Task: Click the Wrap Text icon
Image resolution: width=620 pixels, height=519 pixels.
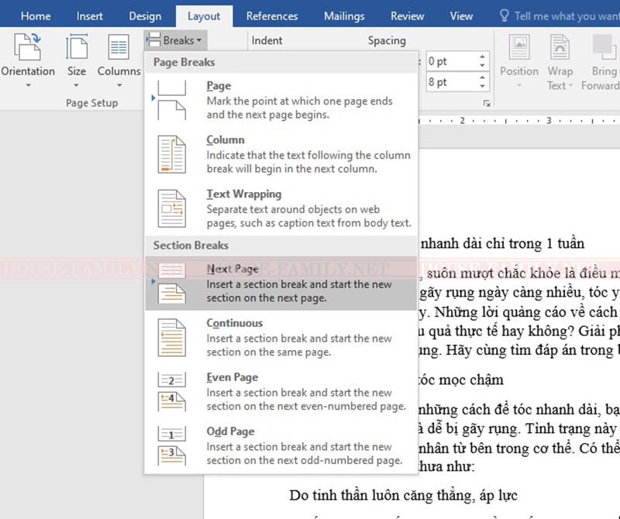Action: click(x=560, y=47)
